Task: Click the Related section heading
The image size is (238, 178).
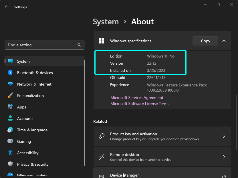Action: click(x=100, y=121)
